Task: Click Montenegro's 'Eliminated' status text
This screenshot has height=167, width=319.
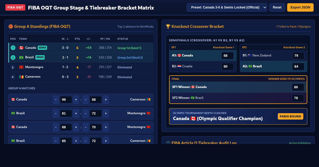Action: (x=125, y=67)
